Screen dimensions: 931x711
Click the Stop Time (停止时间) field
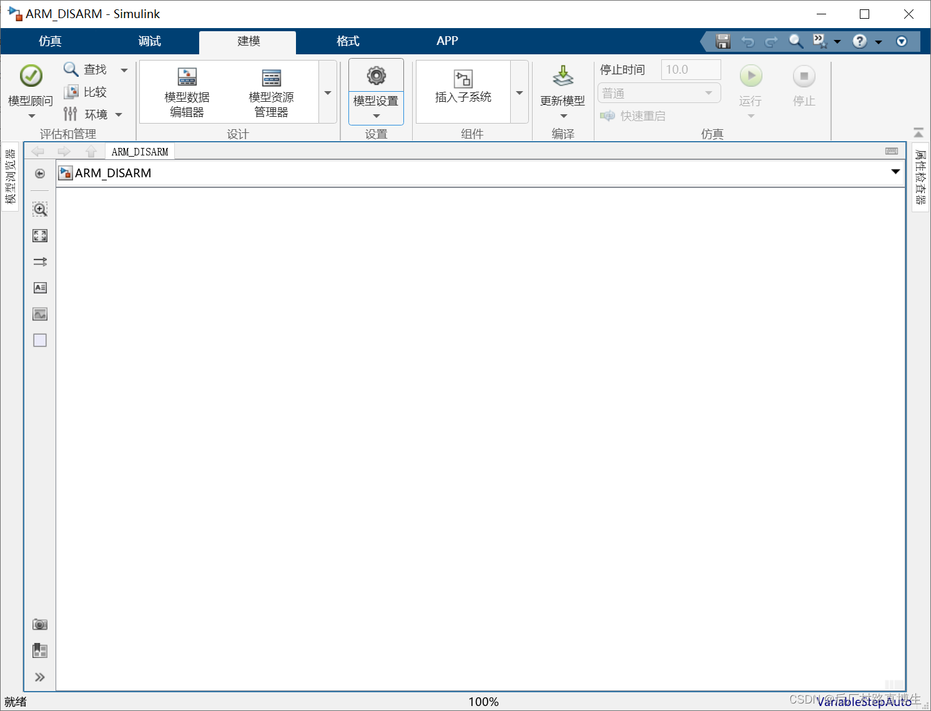click(691, 69)
